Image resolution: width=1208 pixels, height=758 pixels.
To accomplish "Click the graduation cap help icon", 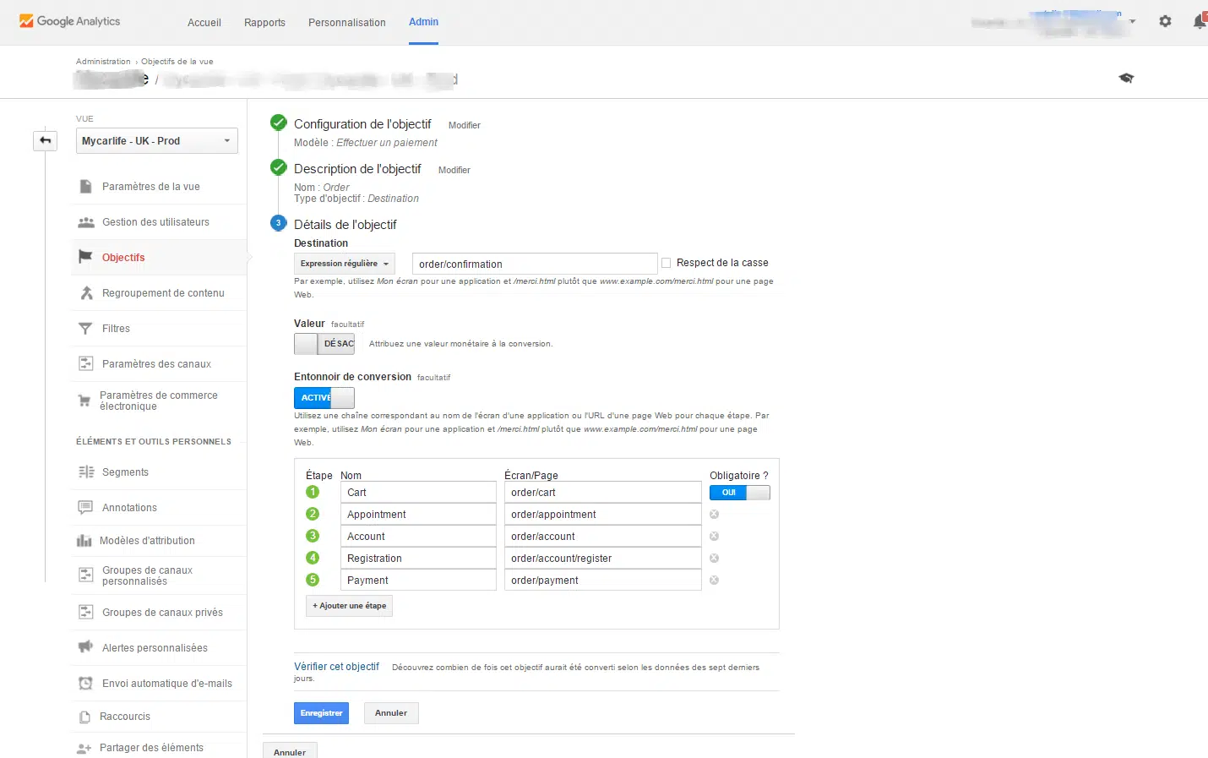I will [1126, 78].
